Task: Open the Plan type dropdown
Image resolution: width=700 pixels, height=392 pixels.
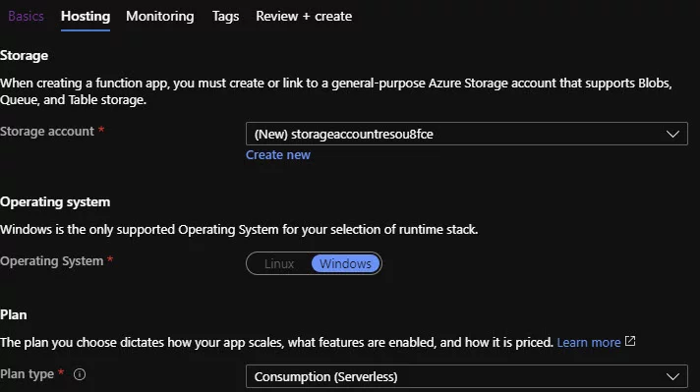Action: point(467,376)
